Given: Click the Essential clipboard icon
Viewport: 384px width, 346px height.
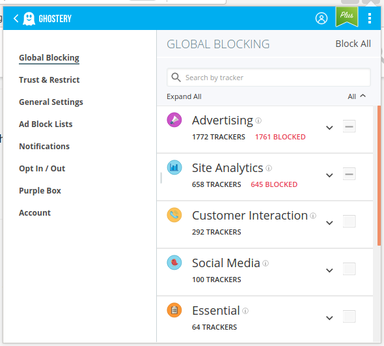Looking at the screenshot, I should 174,310.
